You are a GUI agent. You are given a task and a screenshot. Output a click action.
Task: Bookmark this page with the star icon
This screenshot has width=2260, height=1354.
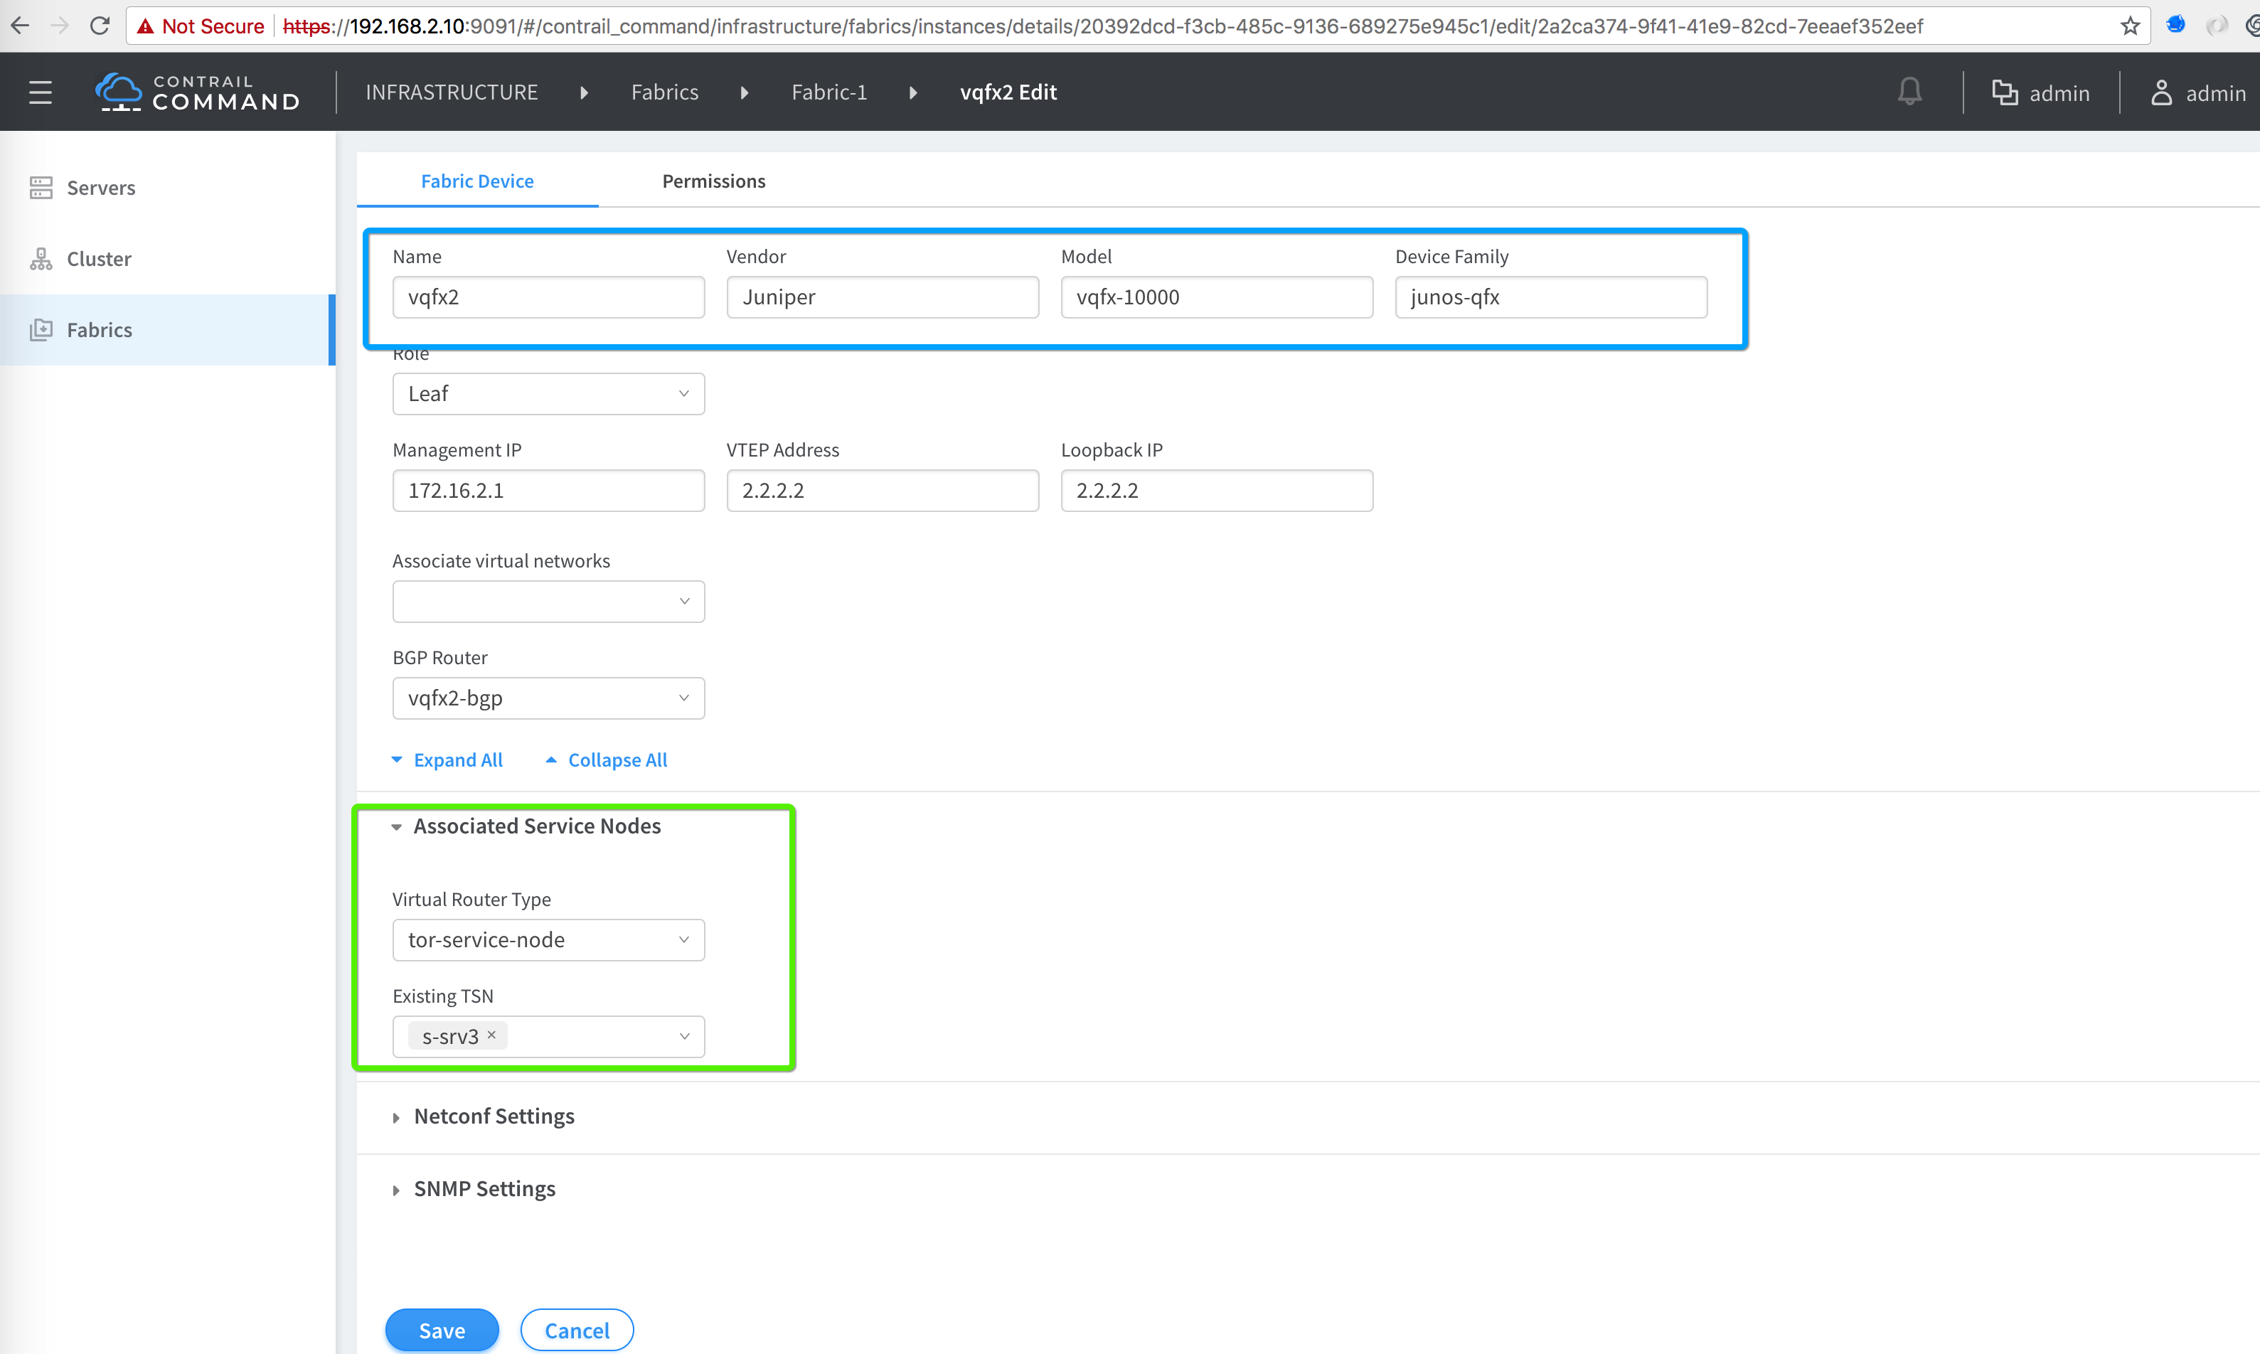(x=2130, y=26)
